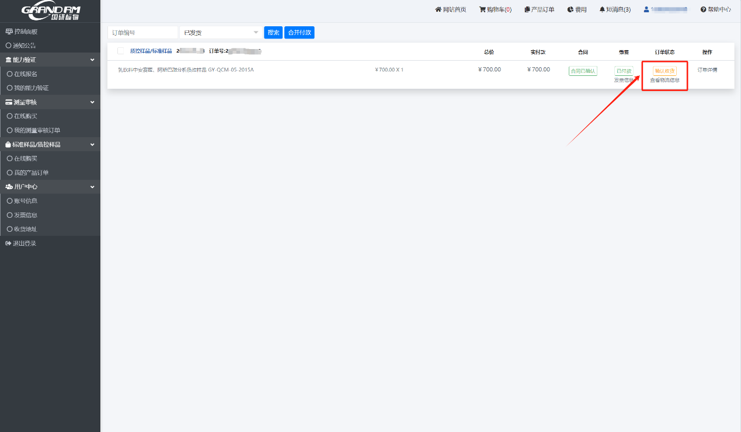Click the GRAND RM logo
This screenshot has width=741, height=432.
tap(50, 12)
